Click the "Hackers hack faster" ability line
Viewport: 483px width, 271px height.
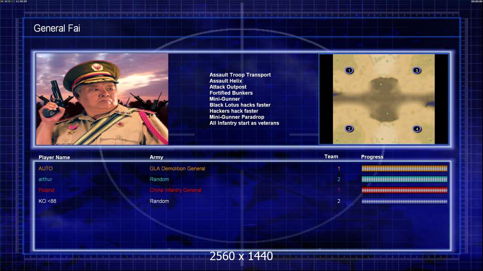[234, 111]
